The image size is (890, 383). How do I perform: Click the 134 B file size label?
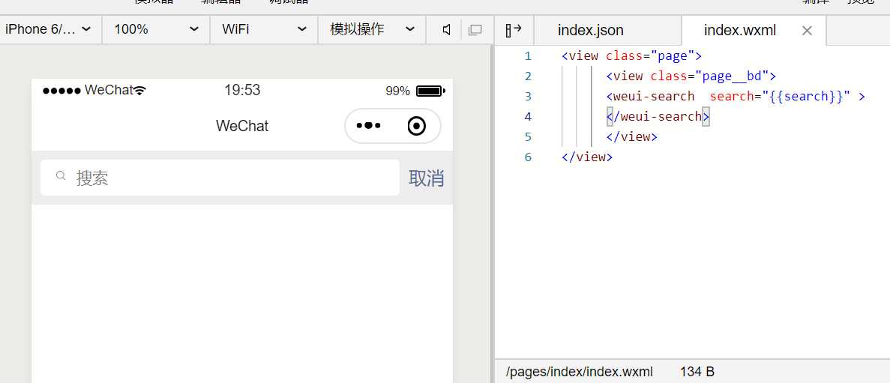pos(697,373)
